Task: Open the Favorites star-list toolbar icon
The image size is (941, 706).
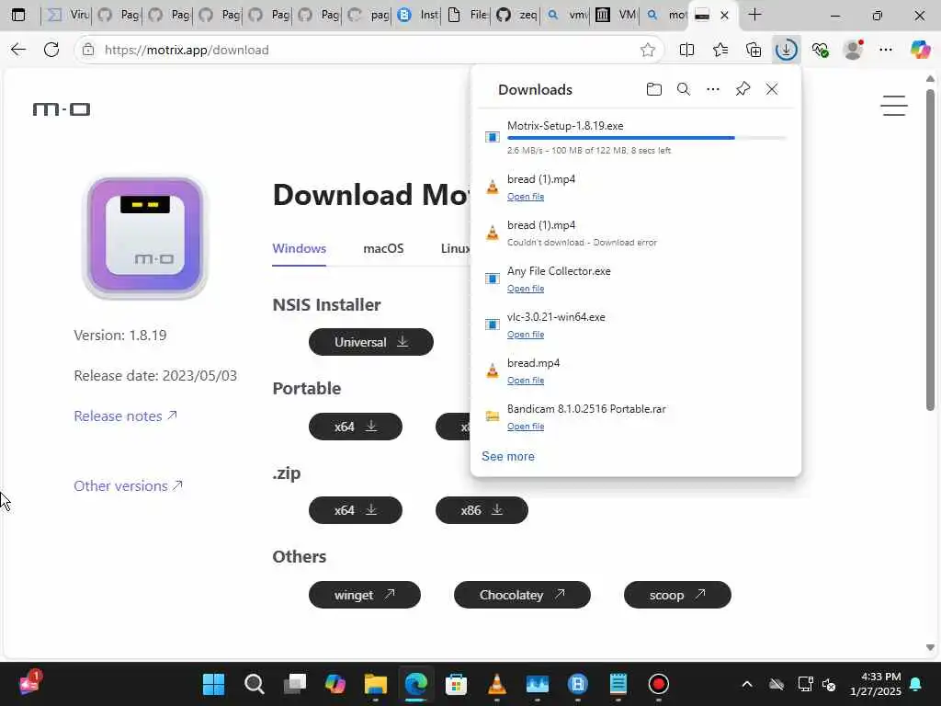Action: tap(720, 50)
